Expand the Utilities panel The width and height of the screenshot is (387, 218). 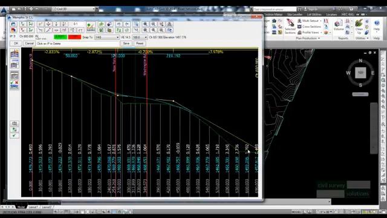362,38
